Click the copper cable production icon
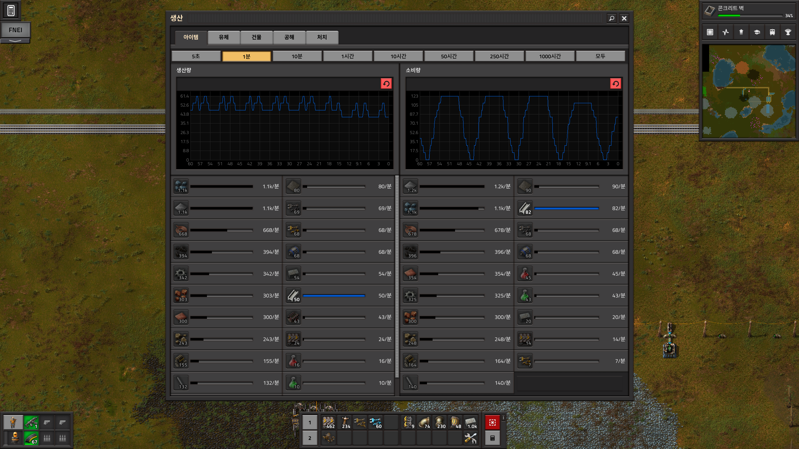Screen dimensions: 799x449 pos(181,230)
